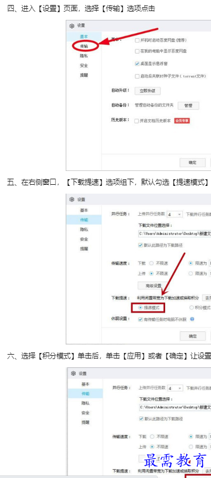Select 传输 tab in step five dialog
Viewport: 211px width, 478px height.
tap(84, 220)
